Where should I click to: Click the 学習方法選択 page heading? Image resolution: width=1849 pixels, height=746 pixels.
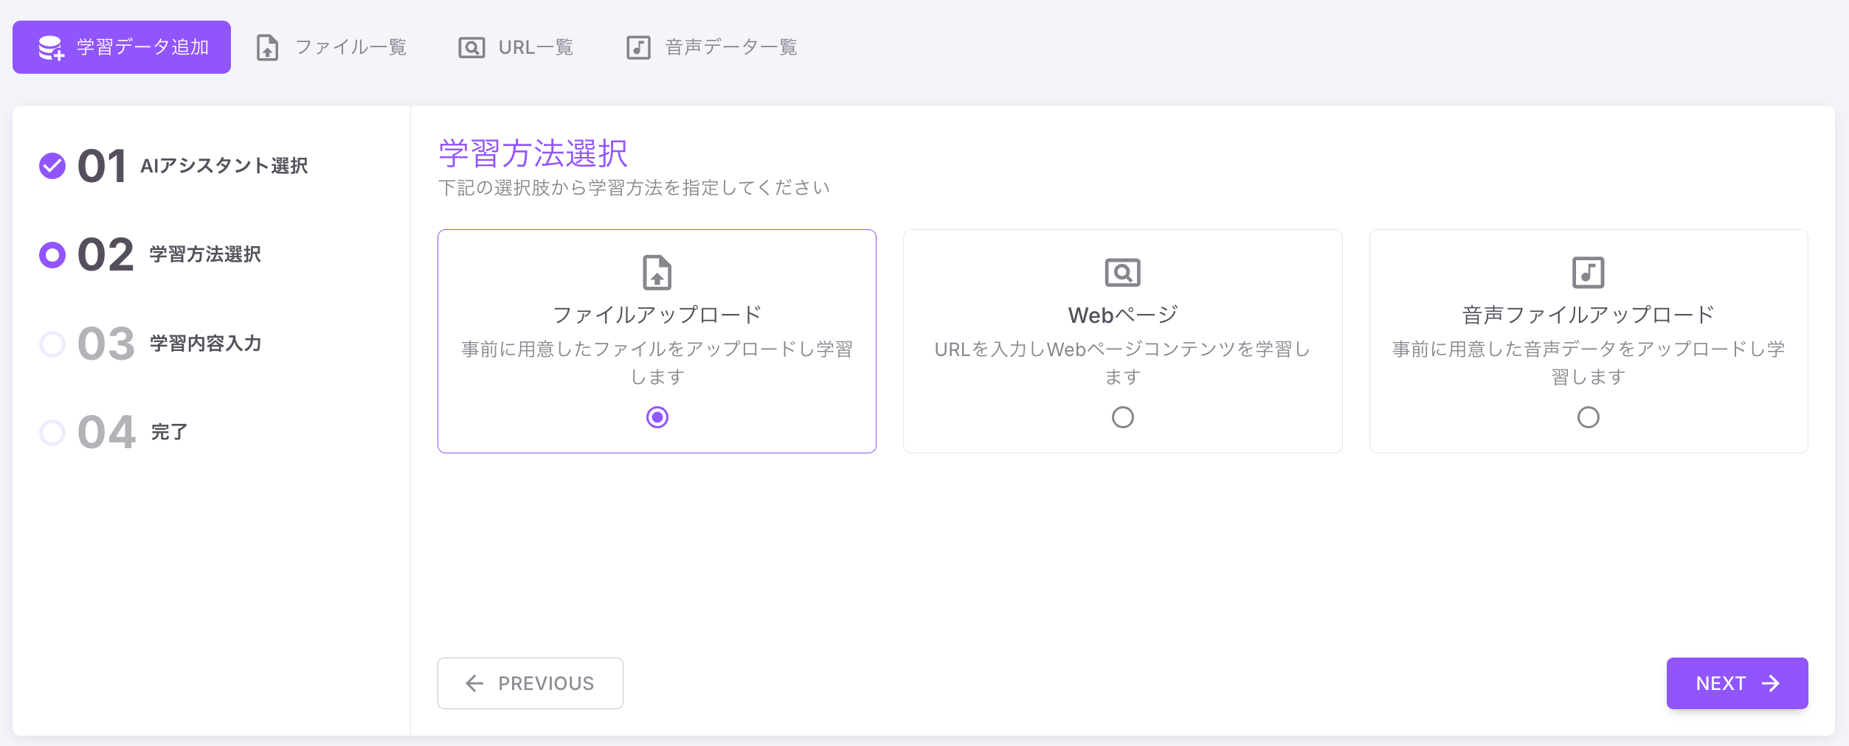(533, 153)
